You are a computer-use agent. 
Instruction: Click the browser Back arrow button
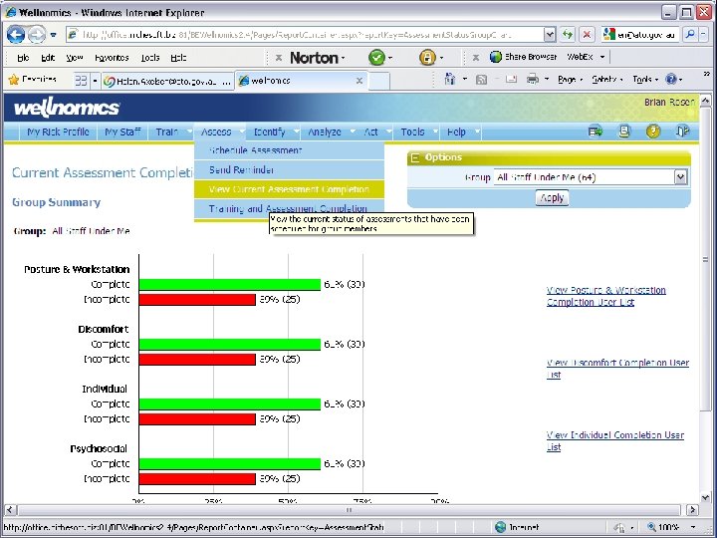coord(15,34)
